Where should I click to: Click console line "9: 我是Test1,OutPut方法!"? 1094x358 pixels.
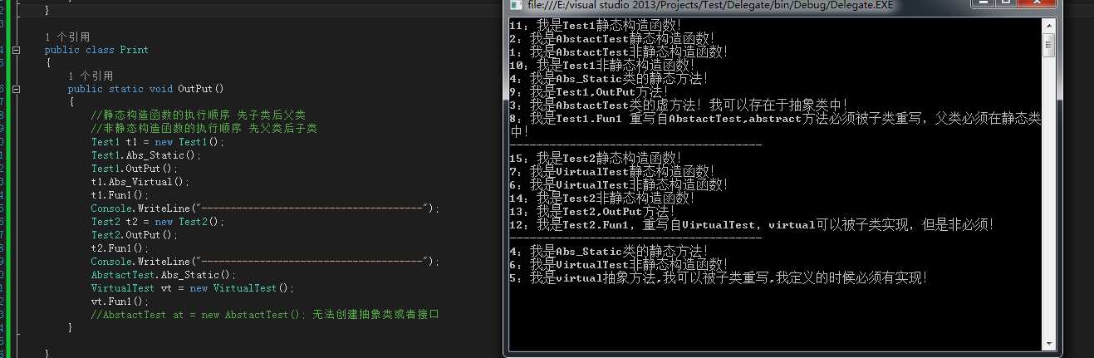point(589,92)
